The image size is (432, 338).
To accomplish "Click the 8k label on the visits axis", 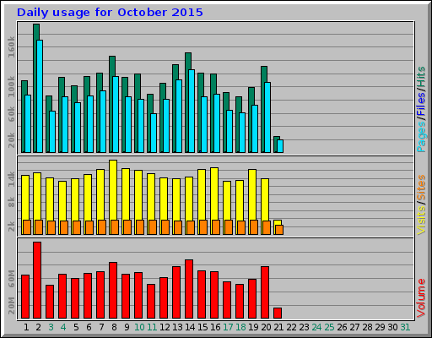I will tap(11, 202).
